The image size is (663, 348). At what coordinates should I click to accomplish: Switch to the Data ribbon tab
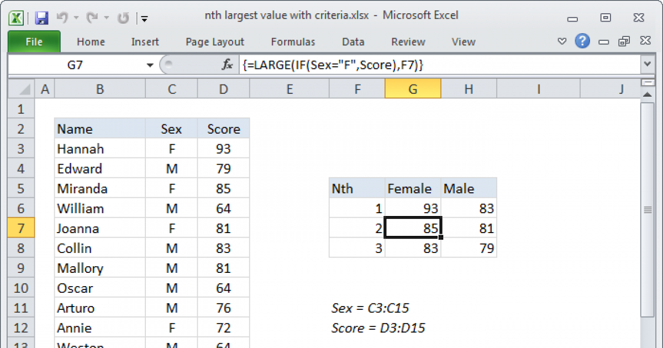click(x=353, y=42)
